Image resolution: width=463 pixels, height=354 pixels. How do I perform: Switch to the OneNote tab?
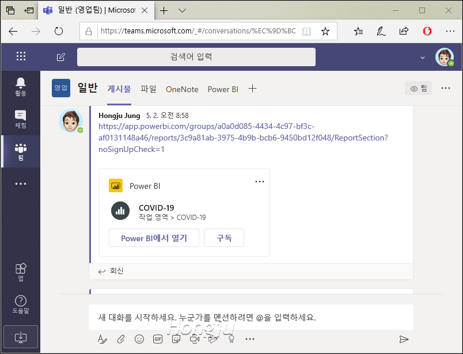[x=182, y=89]
